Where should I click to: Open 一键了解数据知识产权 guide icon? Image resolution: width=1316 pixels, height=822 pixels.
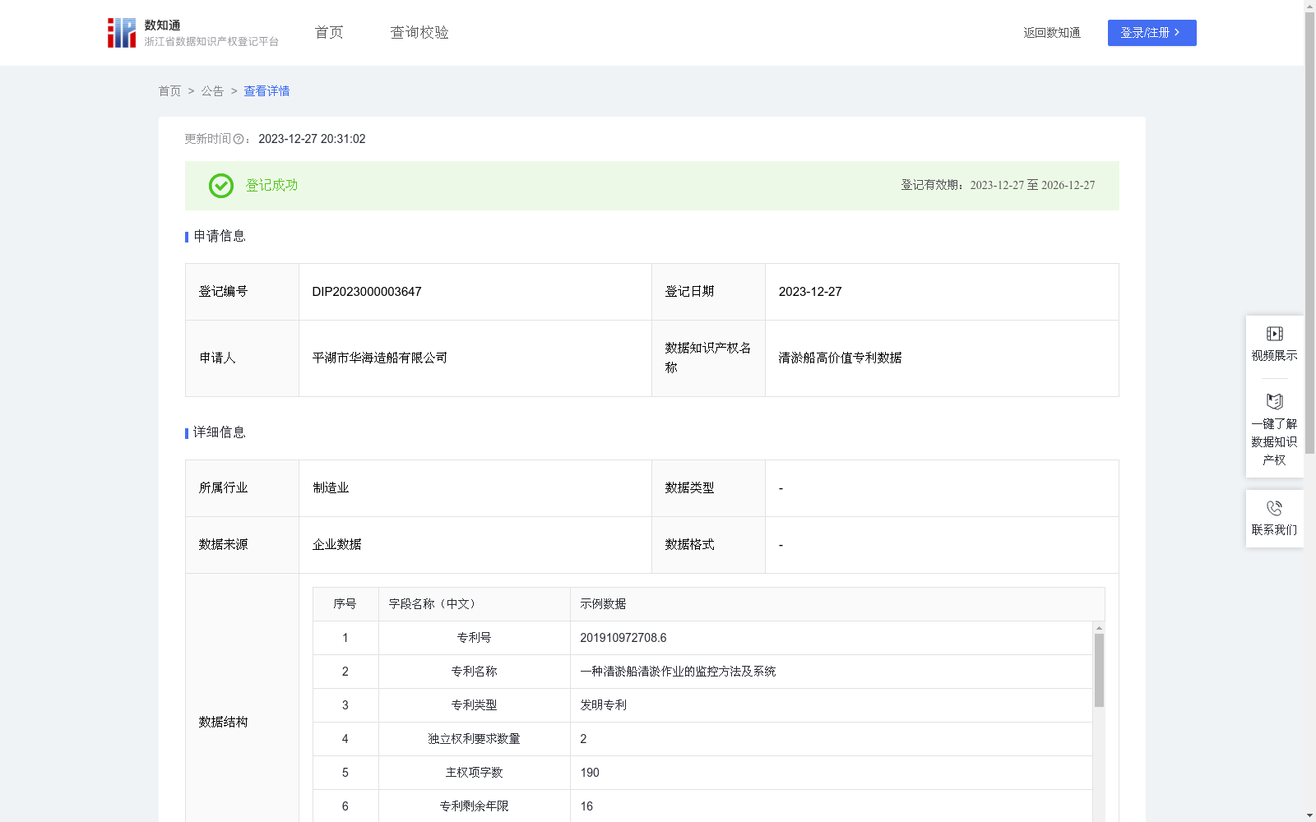click(x=1274, y=401)
